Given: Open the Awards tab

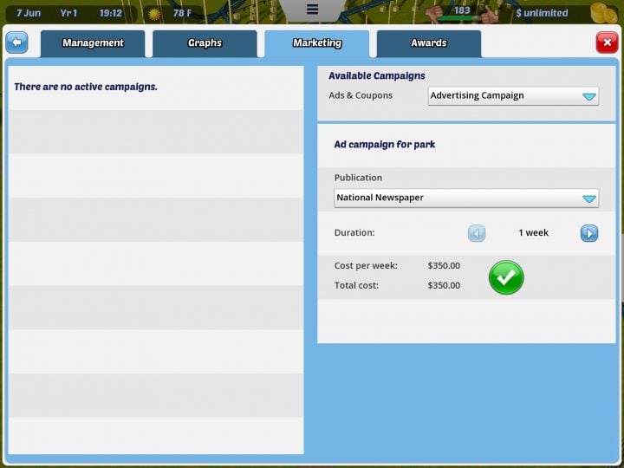Looking at the screenshot, I should (x=429, y=44).
